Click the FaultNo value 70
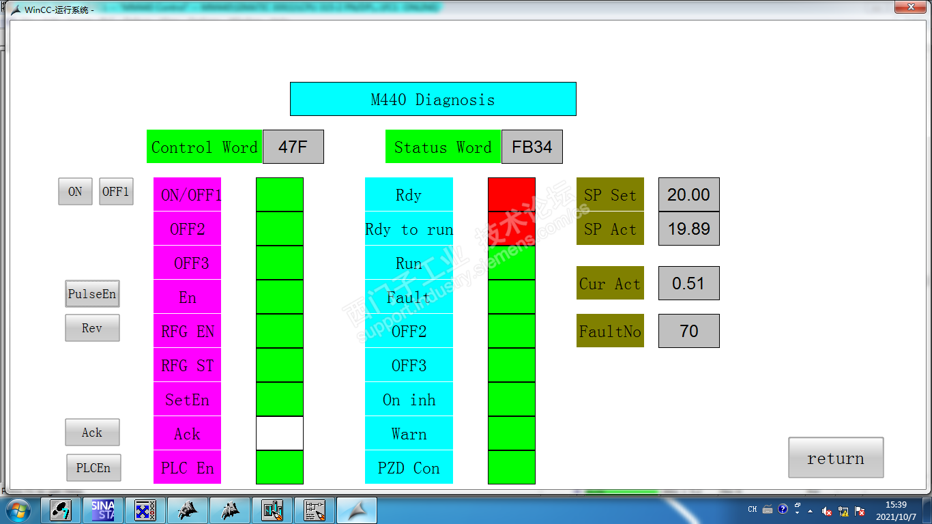This screenshot has width=932, height=524. click(689, 331)
